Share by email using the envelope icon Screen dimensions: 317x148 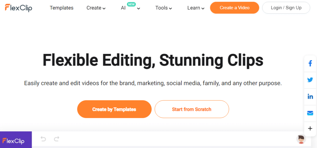(x=310, y=113)
